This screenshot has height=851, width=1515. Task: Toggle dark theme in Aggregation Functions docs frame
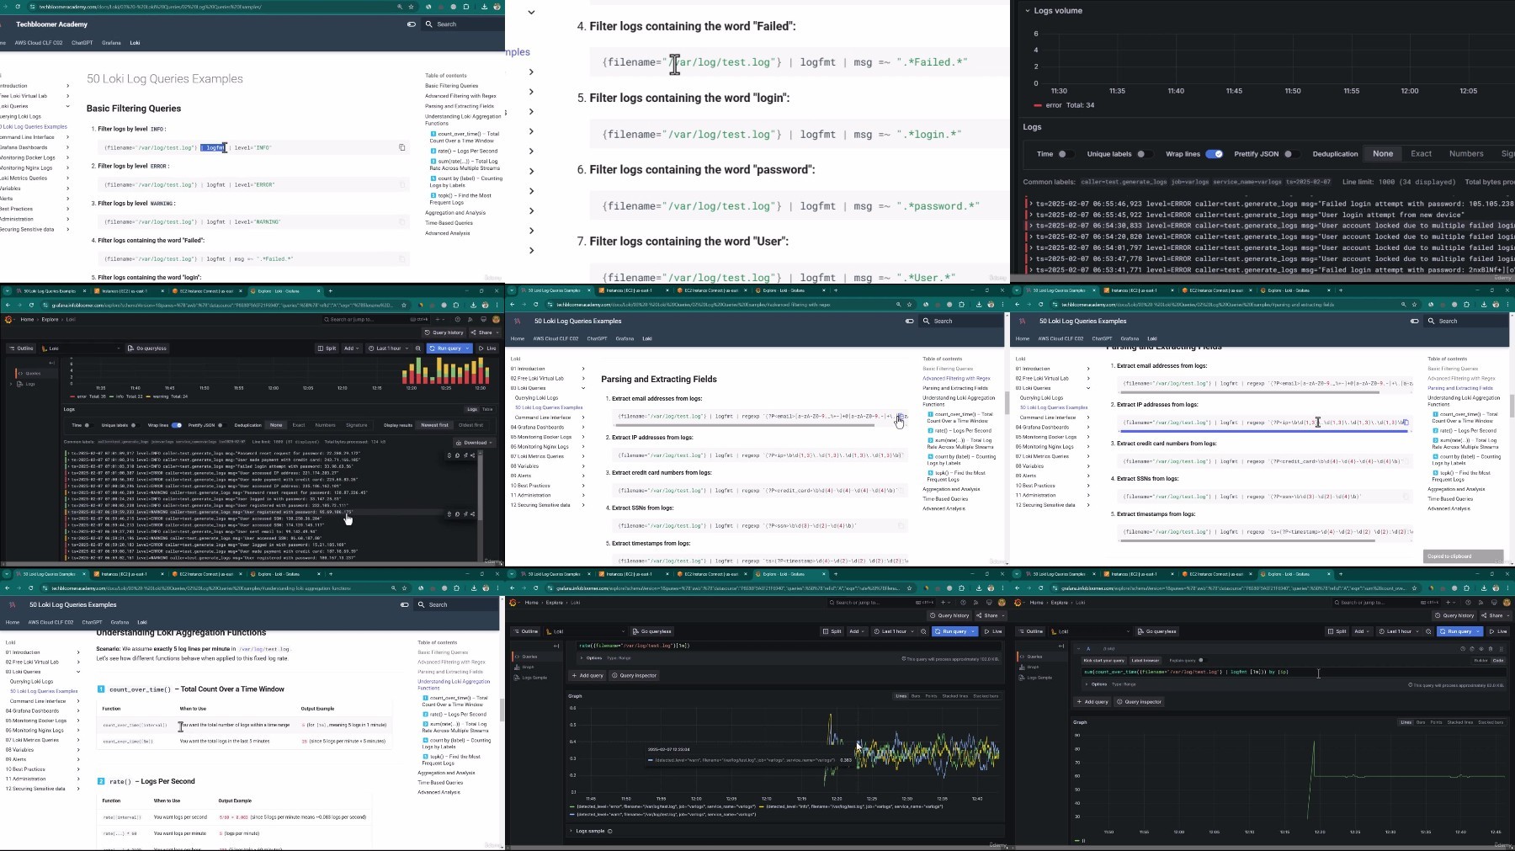pyautogui.click(x=404, y=604)
